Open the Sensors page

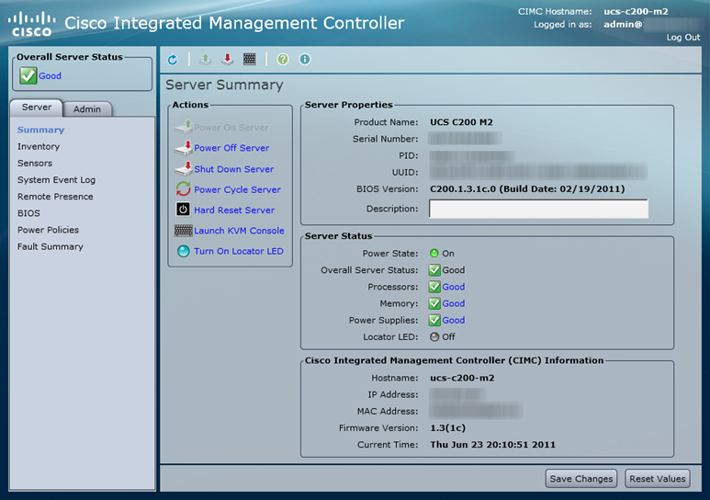[x=35, y=164]
